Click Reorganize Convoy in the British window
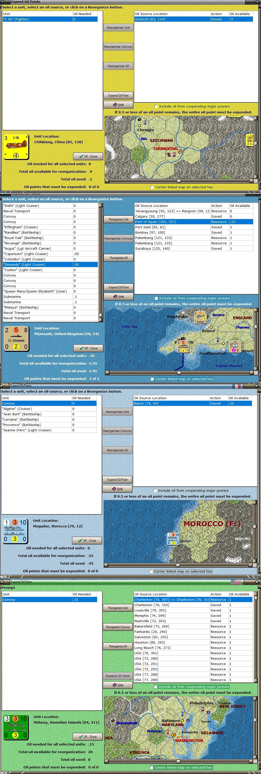The image size is (261, 774). 119,238
